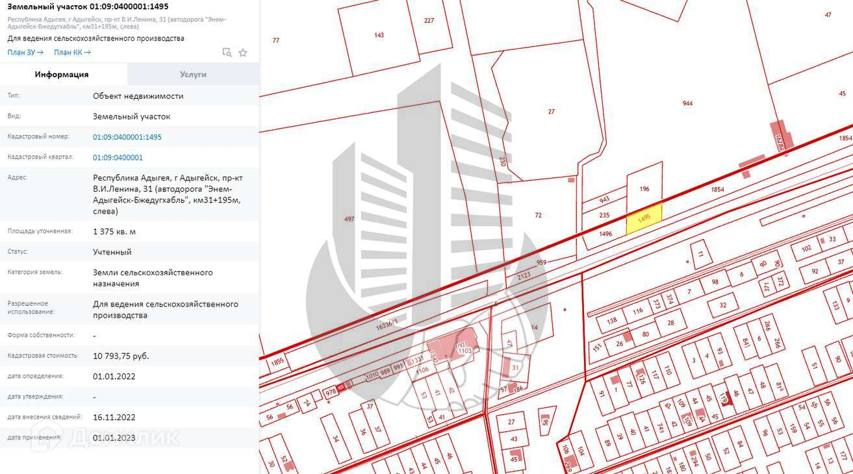Open the План ЗУ link
This screenshot has width=853, height=474.
pyautogui.click(x=26, y=53)
